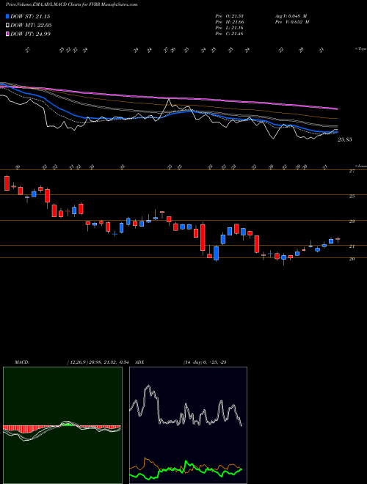The image size is (367, 484).
Task: Click the blue DOW ST legend swatch
Action: coord(7,16)
